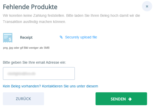This screenshot has height=107, width=154.
Task: Click the '5MB' size limit text
Action: click(47, 48)
